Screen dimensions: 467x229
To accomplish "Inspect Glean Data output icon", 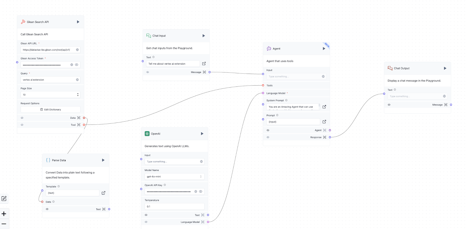I will pyautogui.click(x=79, y=118).
